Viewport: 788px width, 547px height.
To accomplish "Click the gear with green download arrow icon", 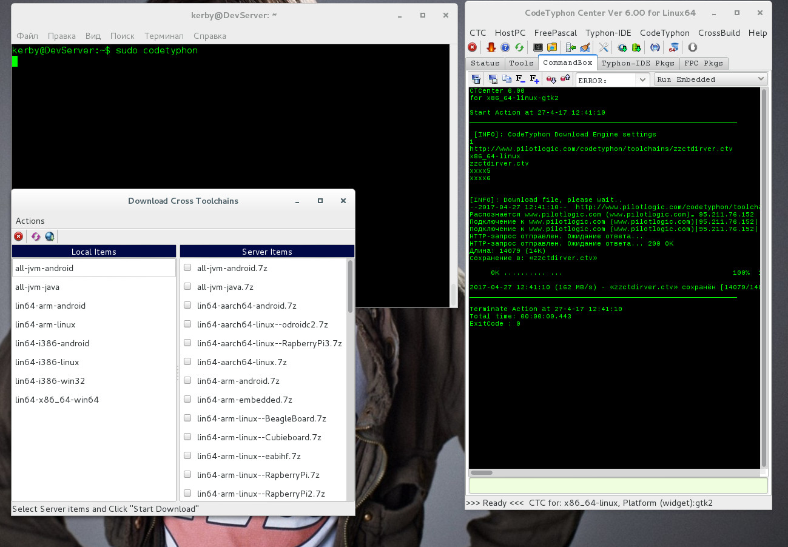I will tap(622, 47).
